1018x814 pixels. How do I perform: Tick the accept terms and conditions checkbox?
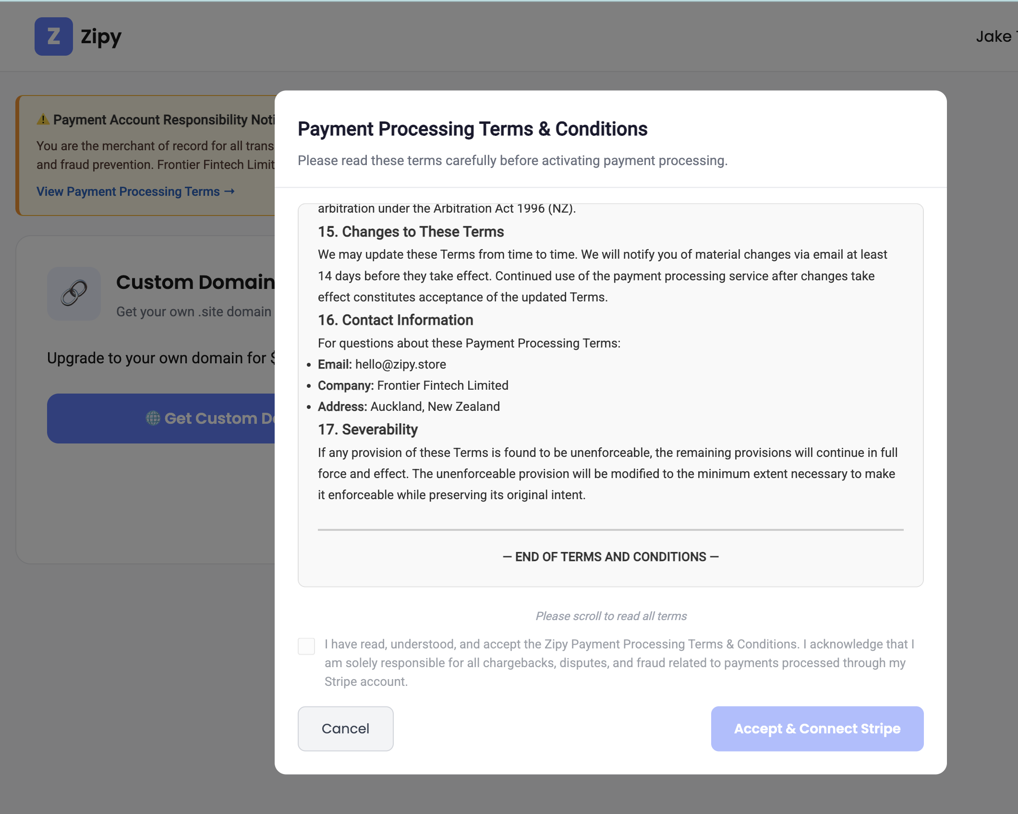click(306, 646)
